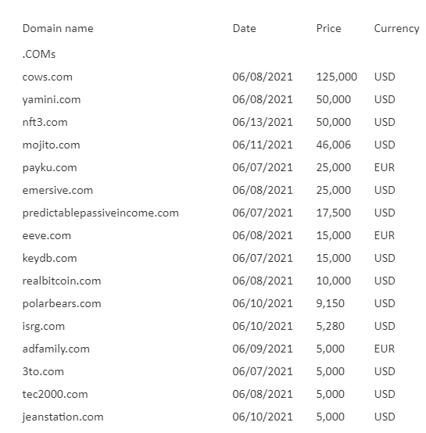The height and width of the screenshot is (433, 426).
Task: Click the yamini.com domain entry
Action: 52,100
